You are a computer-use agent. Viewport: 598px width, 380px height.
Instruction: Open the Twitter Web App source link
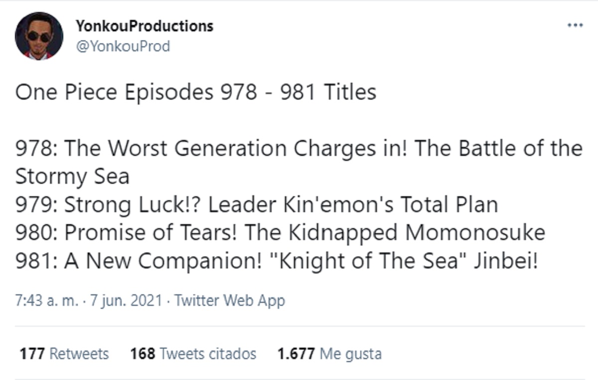[x=230, y=301]
